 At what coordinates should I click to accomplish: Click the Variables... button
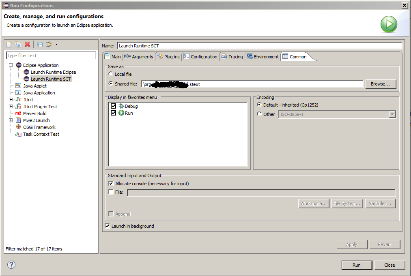coord(380,203)
